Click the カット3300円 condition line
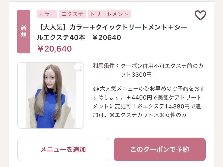This screenshot has width=223, height=167. click(136, 75)
